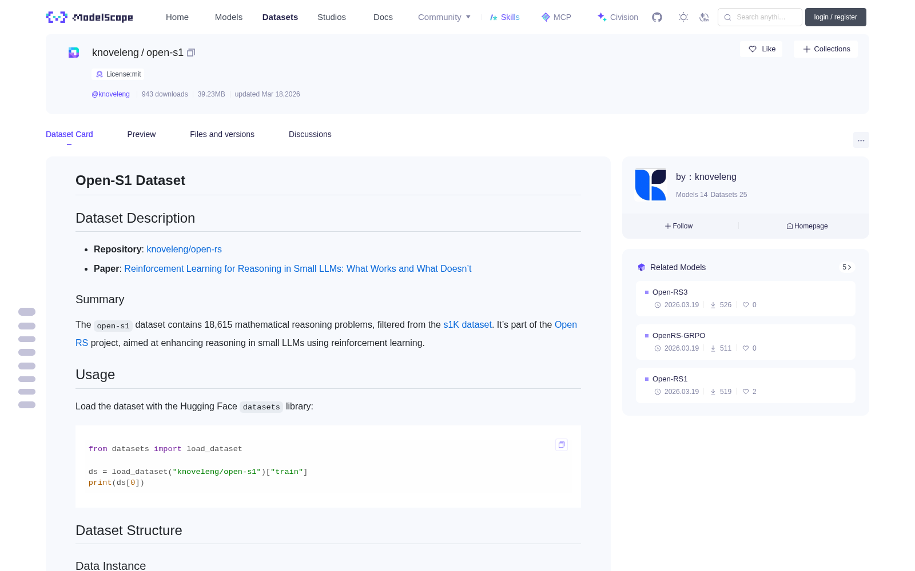Click Open-RS1 likes heart icon
The image size is (915, 571).
pyautogui.click(x=746, y=392)
